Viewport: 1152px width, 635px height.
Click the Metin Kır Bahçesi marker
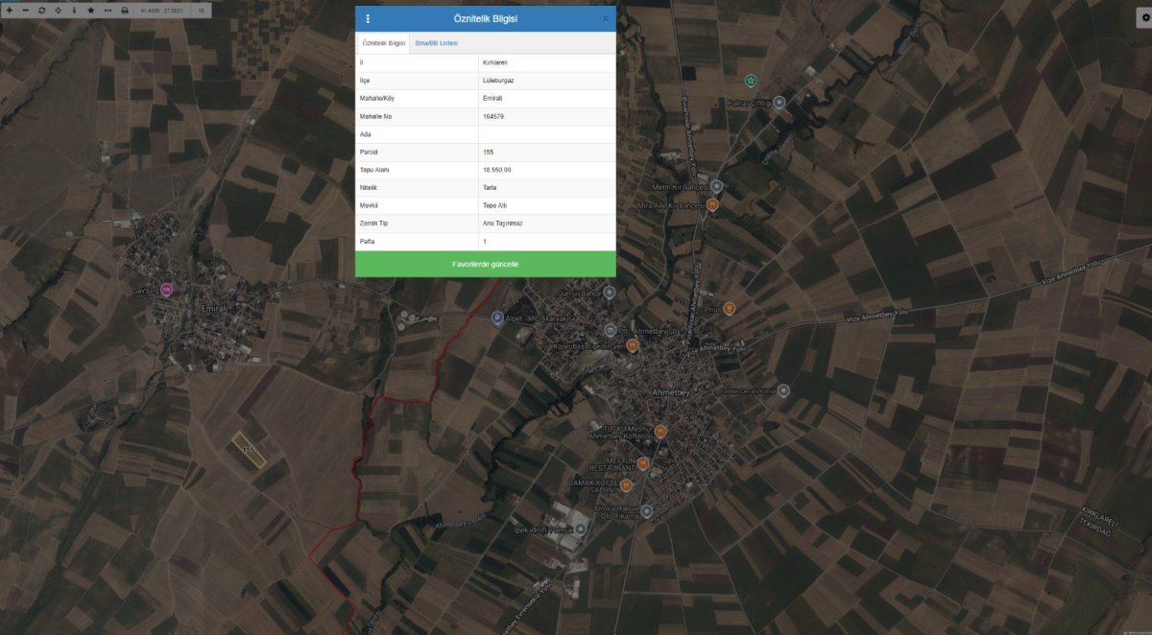click(x=716, y=186)
